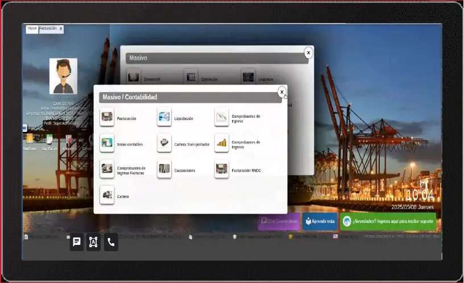Click the phone call icon in bottom toolbar

(111, 242)
